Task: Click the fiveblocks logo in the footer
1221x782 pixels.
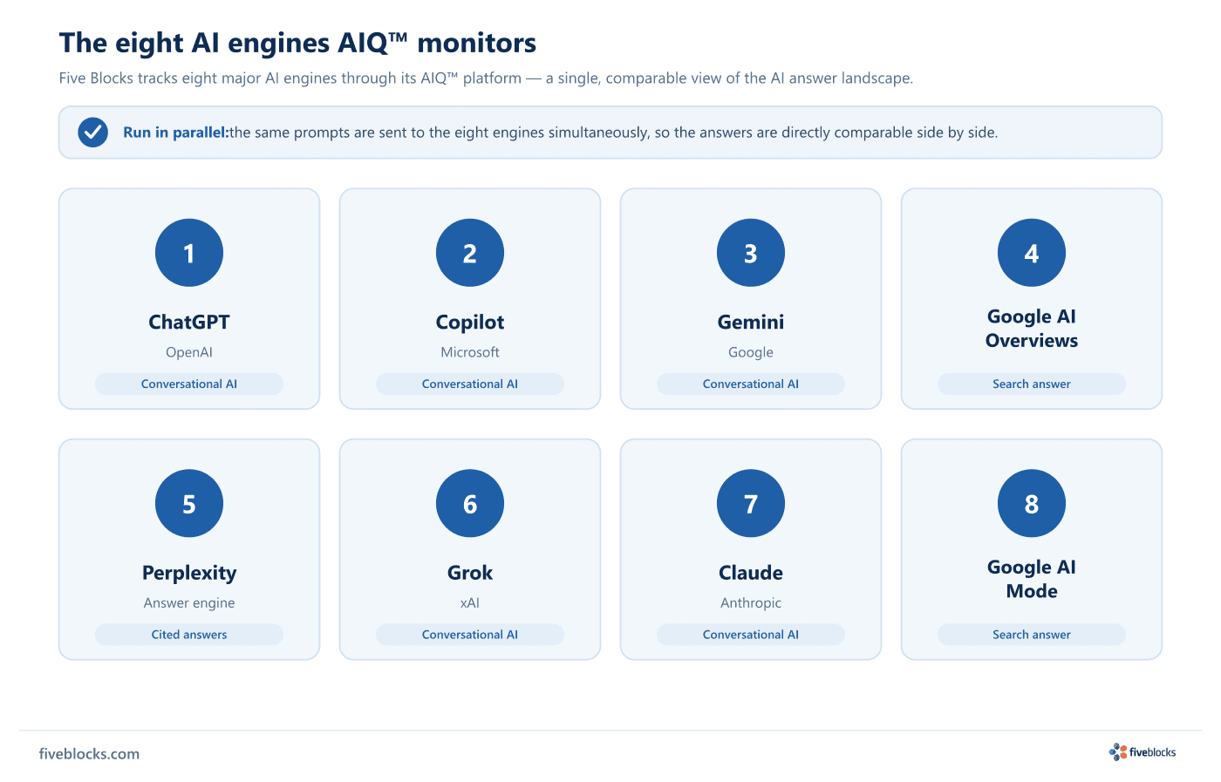Action: coord(1143,752)
